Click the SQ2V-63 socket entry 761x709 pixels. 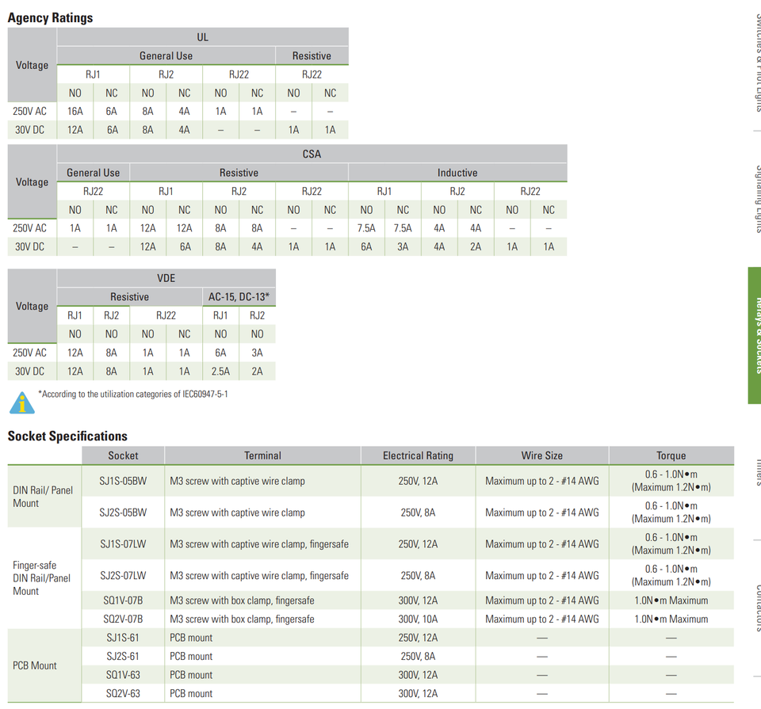click(x=123, y=693)
